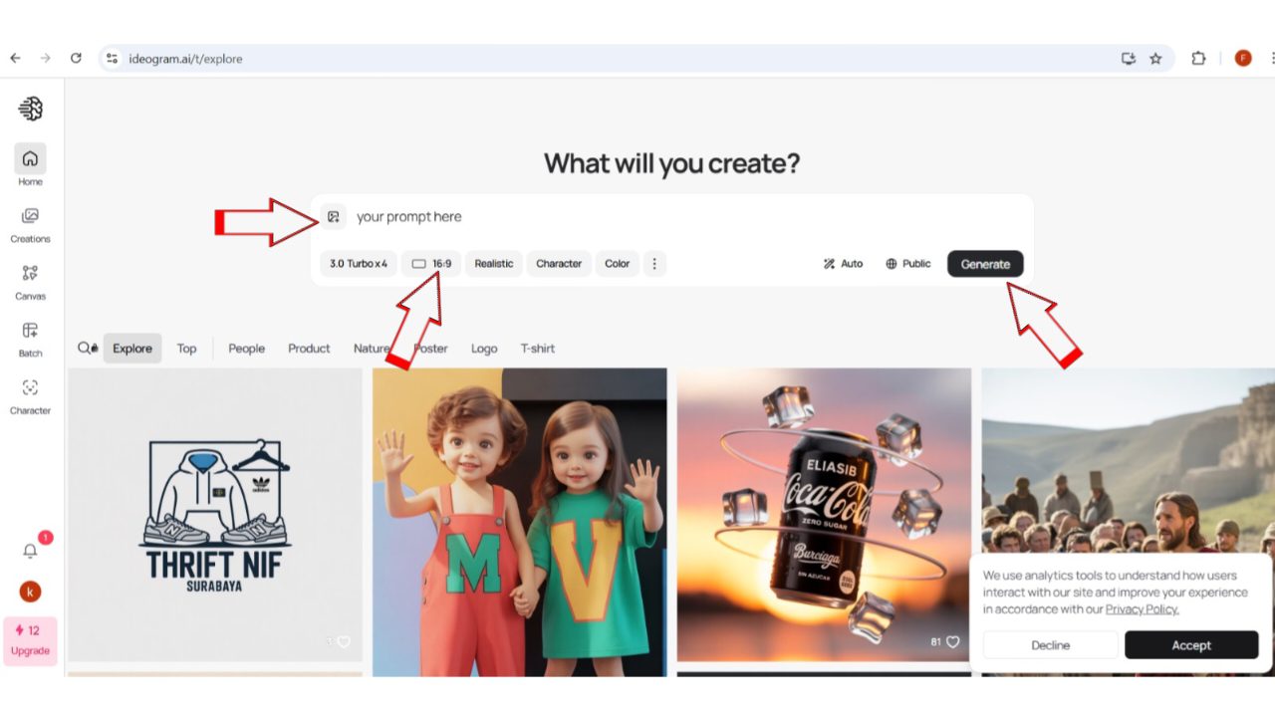1275x717 pixels.
Task: Open the Character sidebar icon
Action: (30, 387)
